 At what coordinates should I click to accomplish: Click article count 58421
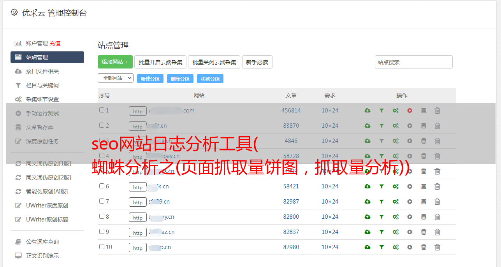(291, 186)
